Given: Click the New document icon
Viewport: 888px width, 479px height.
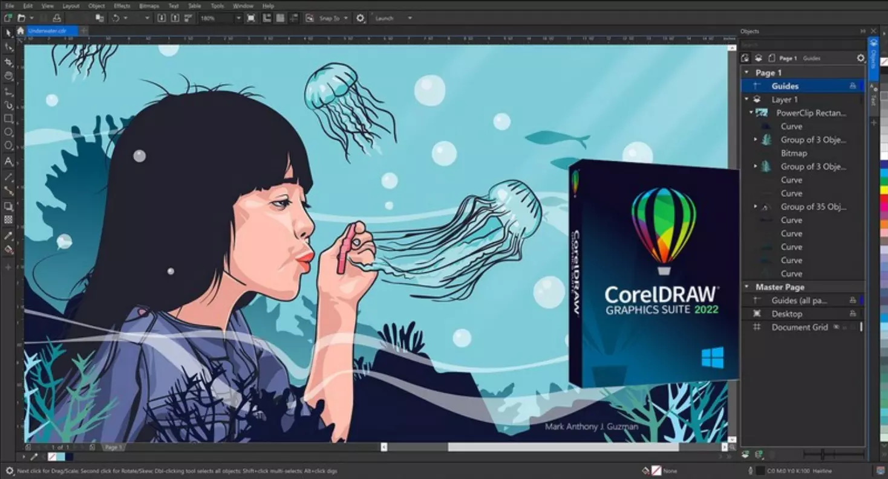Looking at the screenshot, I should [8, 18].
